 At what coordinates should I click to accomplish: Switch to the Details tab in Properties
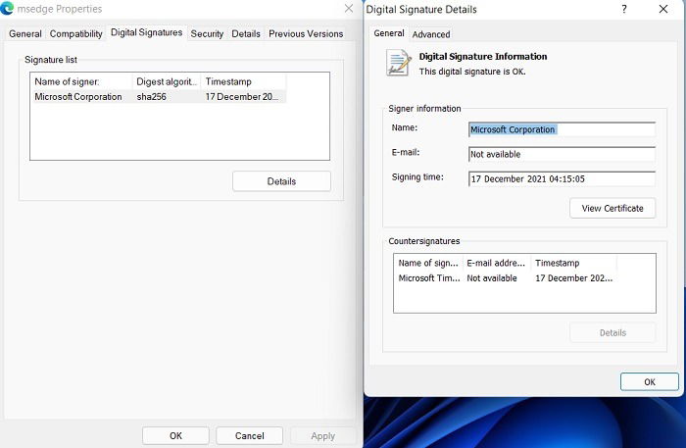tap(246, 33)
